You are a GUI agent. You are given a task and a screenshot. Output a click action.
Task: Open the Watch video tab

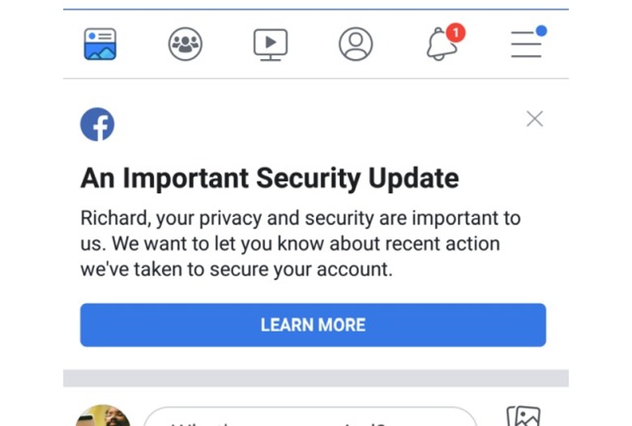pyautogui.click(x=271, y=44)
